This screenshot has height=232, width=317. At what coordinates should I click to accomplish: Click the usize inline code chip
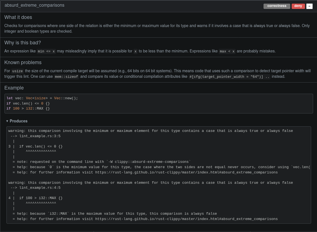pyautogui.click(x=17, y=71)
